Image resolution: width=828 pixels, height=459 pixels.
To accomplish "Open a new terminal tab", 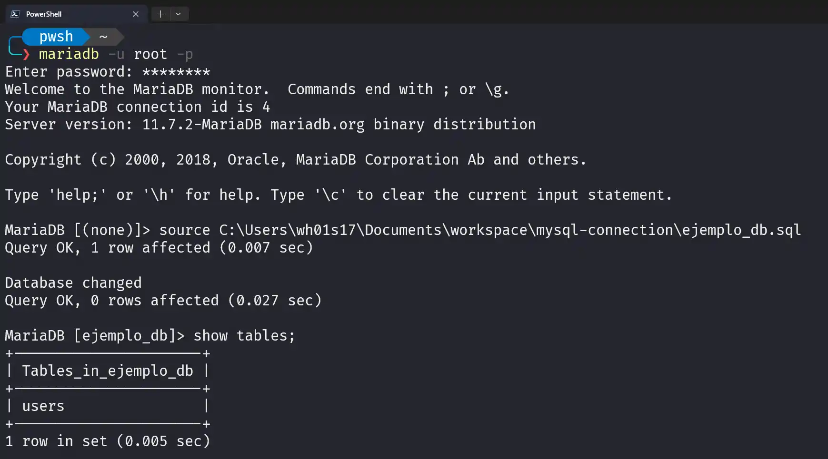I will (x=160, y=14).
